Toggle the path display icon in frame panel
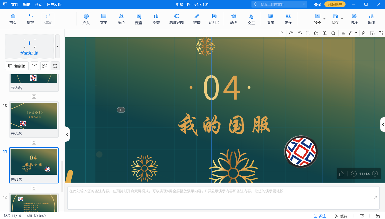 pyautogui.click(x=55, y=66)
